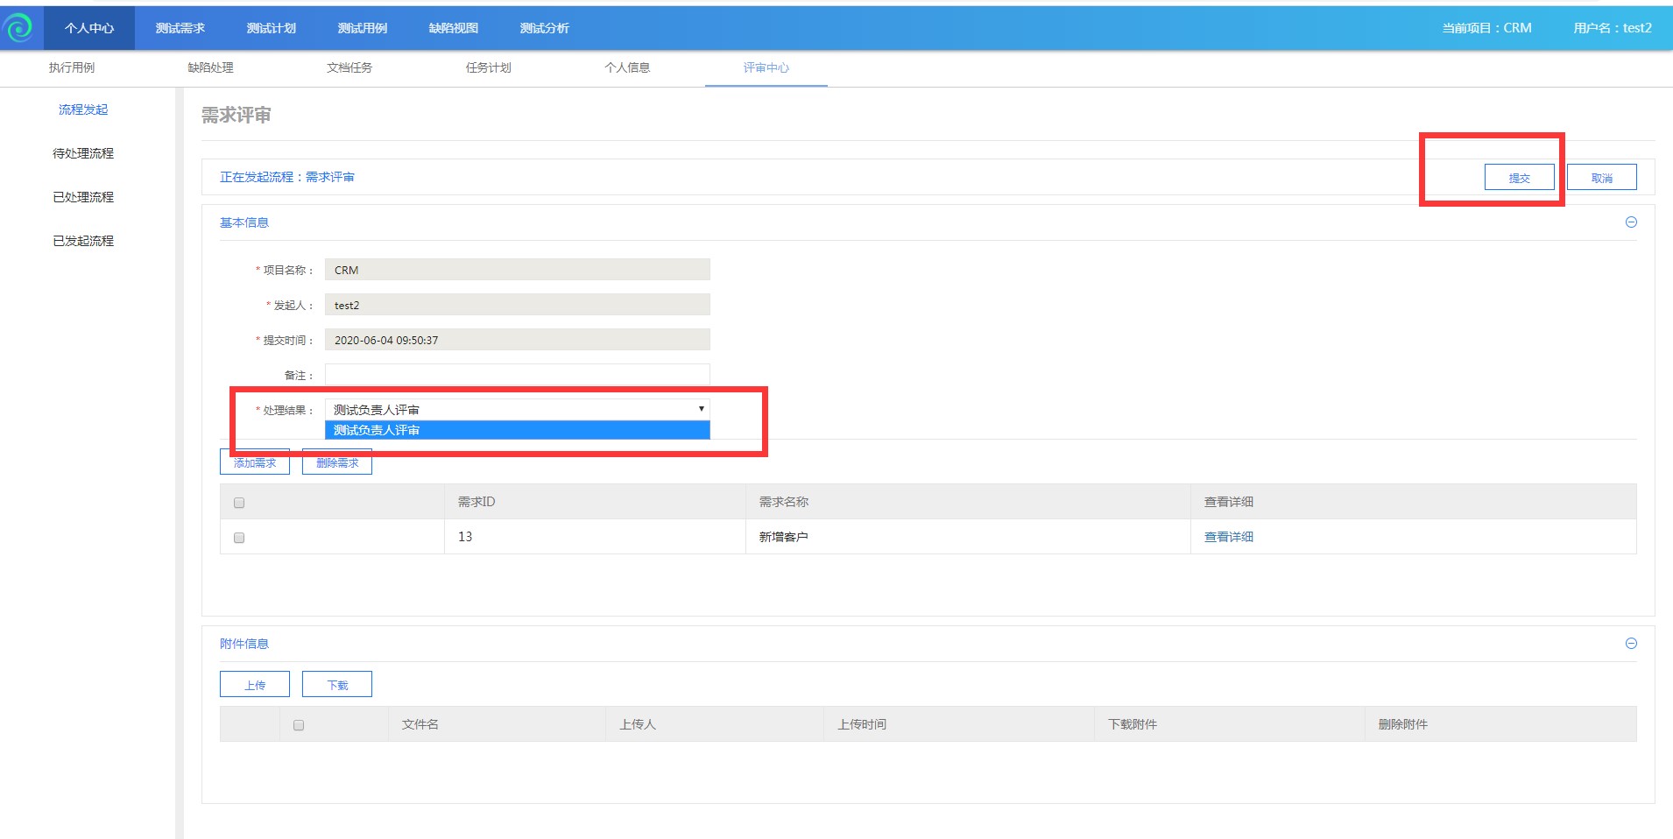Switch to the 缺陷处理 tab
The height and width of the screenshot is (839, 1673).
[x=210, y=67]
